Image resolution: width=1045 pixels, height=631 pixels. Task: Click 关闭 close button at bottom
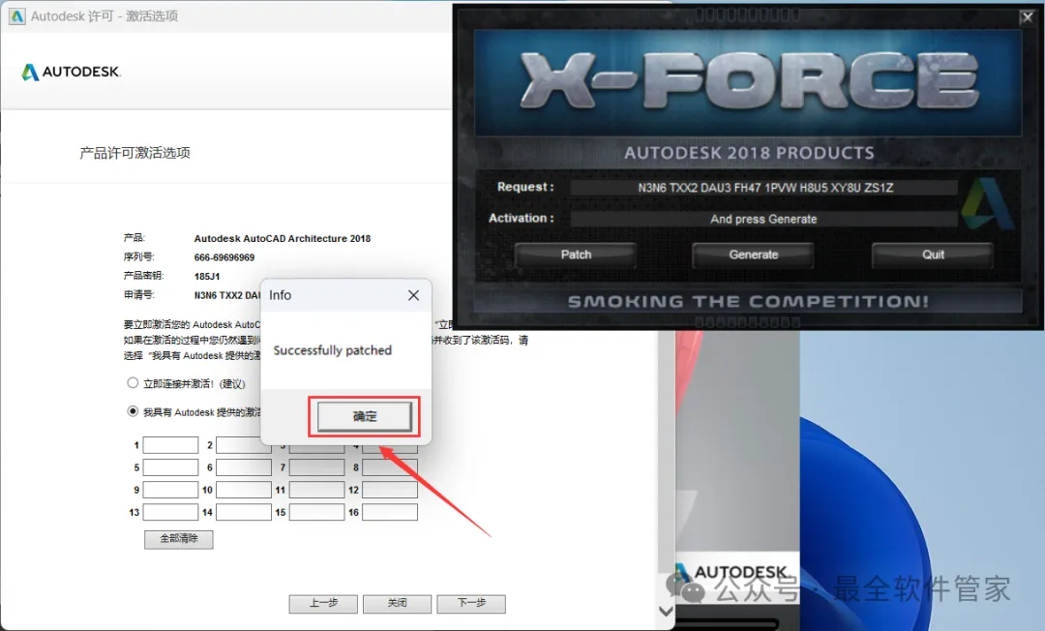coord(398,604)
